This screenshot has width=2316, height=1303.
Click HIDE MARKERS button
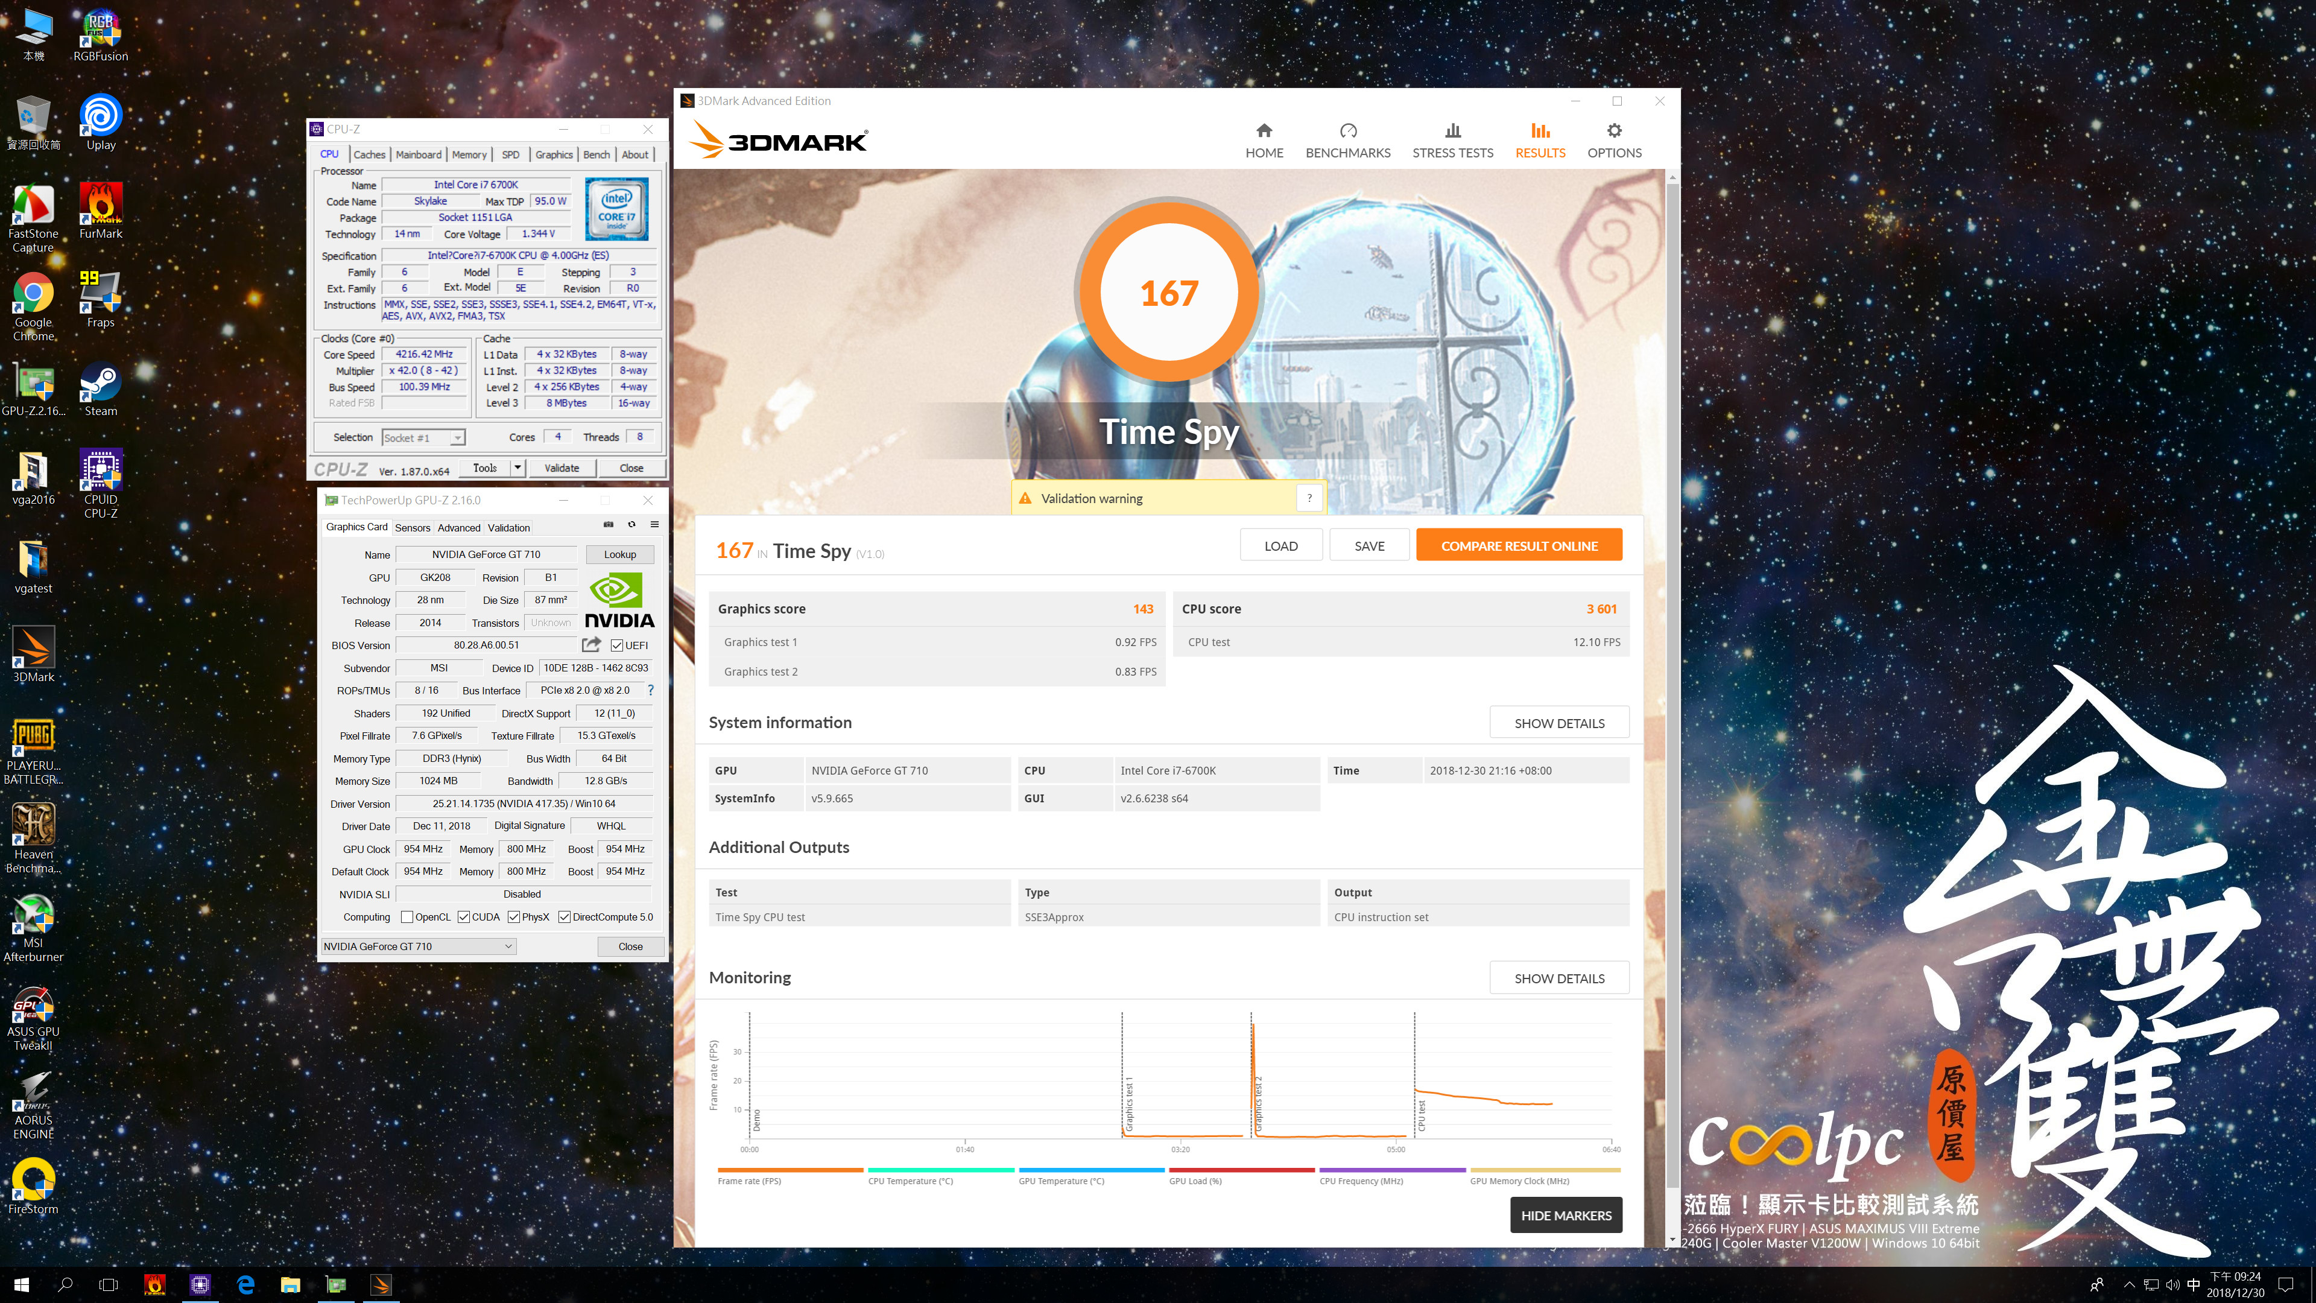point(1566,1215)
